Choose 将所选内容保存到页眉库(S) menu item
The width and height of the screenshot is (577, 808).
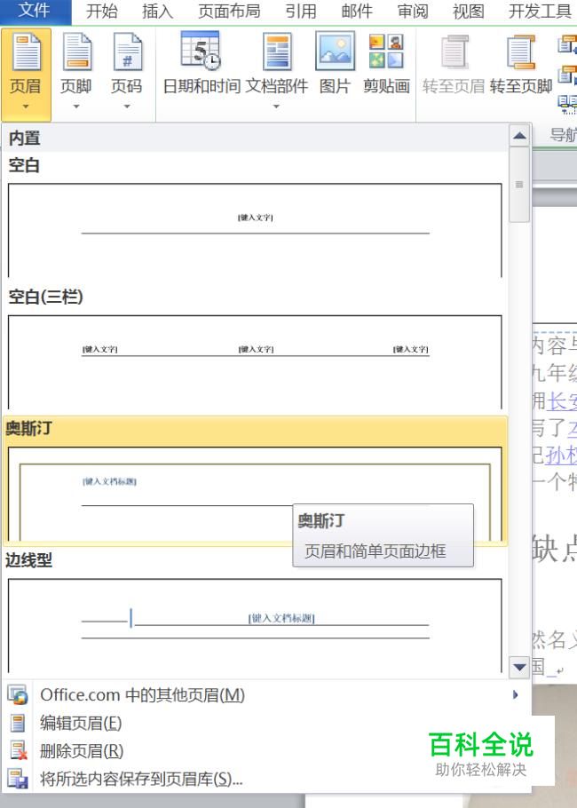pos(267,778)
